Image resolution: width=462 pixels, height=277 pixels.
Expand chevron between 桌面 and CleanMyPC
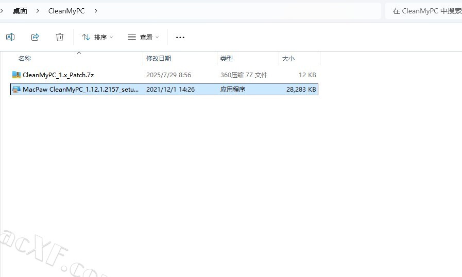coord(38,11)
